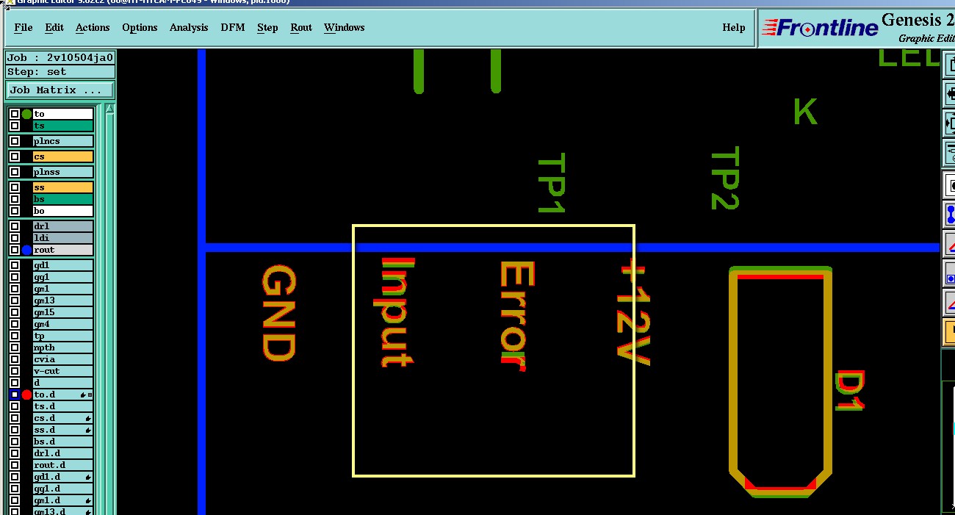Open the DFM menu
Viewport: 955px width, 515px height.
pos(233,27)
